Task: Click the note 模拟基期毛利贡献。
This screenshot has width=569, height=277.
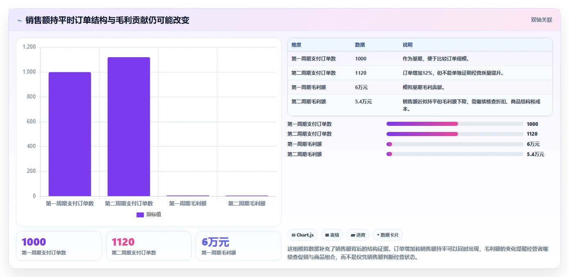Action: coord(424,87)
